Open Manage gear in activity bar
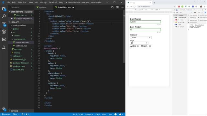Image resolution: width=207 pixels, height=116 pixels. coord(4,109)
